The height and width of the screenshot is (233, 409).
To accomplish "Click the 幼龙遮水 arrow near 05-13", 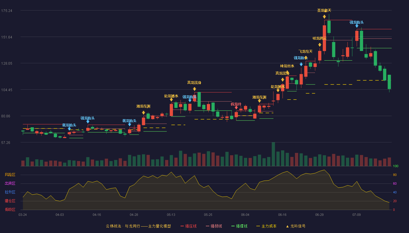I will tap(171, 100).
